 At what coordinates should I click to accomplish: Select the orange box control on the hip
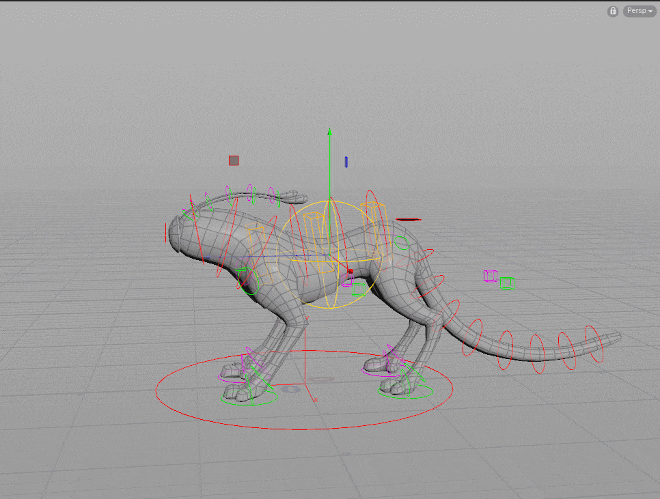pos(373,229)
